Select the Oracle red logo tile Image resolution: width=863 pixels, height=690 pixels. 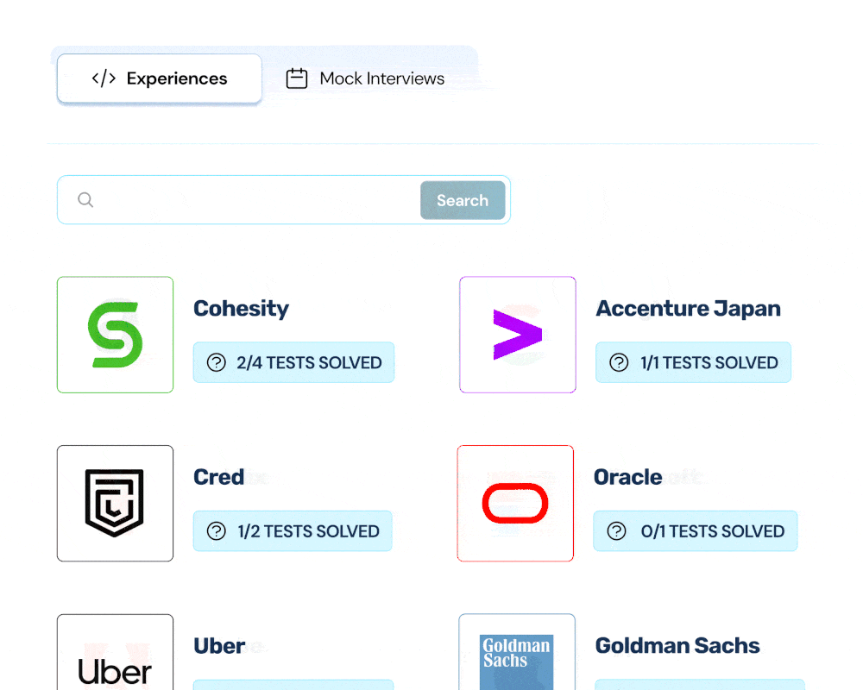pos(515,503)
